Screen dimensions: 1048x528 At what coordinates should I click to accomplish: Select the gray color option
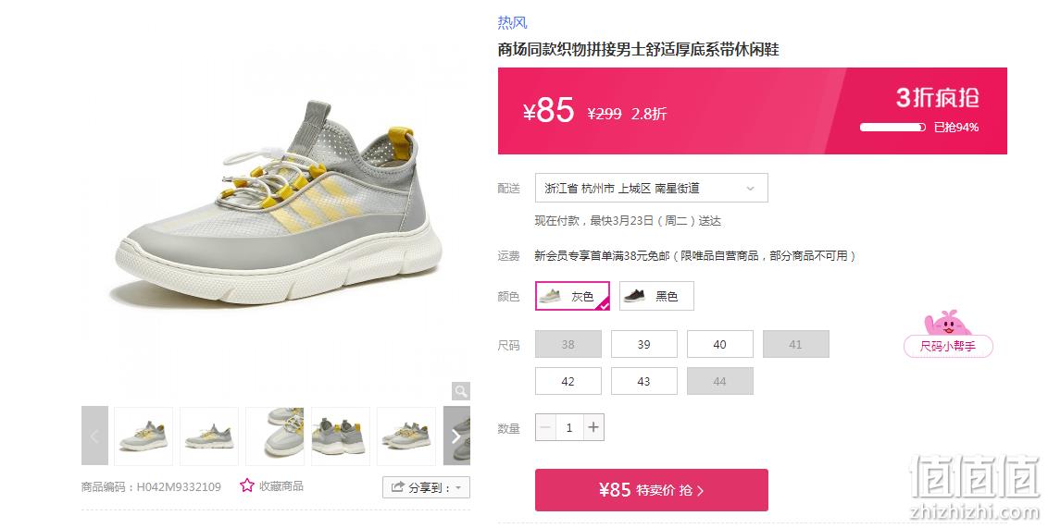tap(572, 297)
